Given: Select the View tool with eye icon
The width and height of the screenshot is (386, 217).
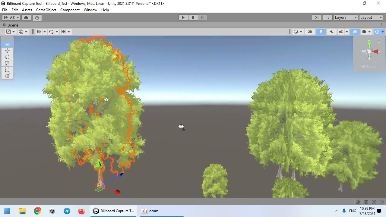Looking at the screenshot, I should pos(7,44).
